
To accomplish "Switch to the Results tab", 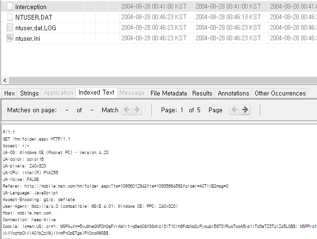I will tap(202, 93).
